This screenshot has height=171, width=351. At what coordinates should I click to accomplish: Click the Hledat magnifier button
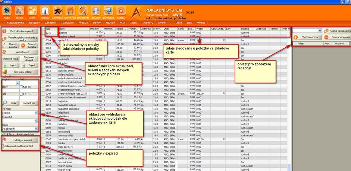[10, 103]
